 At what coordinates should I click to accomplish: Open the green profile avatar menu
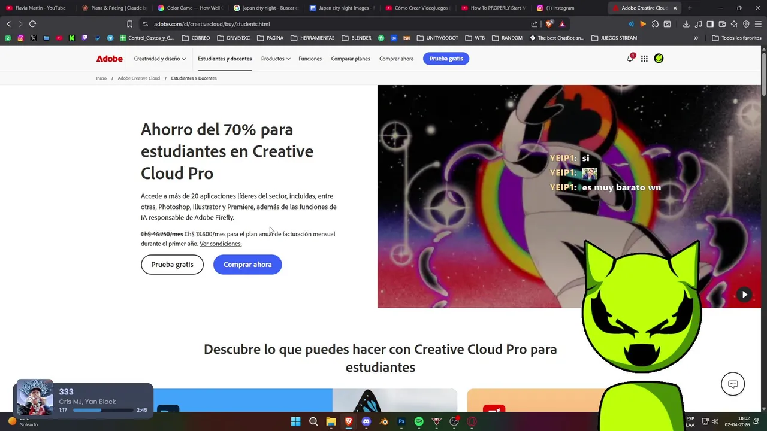click(659, 58)
